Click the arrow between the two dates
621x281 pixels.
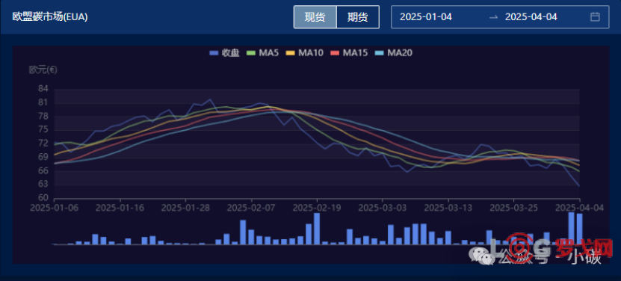493,17
